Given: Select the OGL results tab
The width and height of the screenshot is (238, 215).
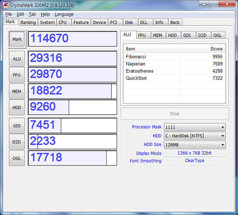Looking at the screenshot, I should (x=217, y=35).
